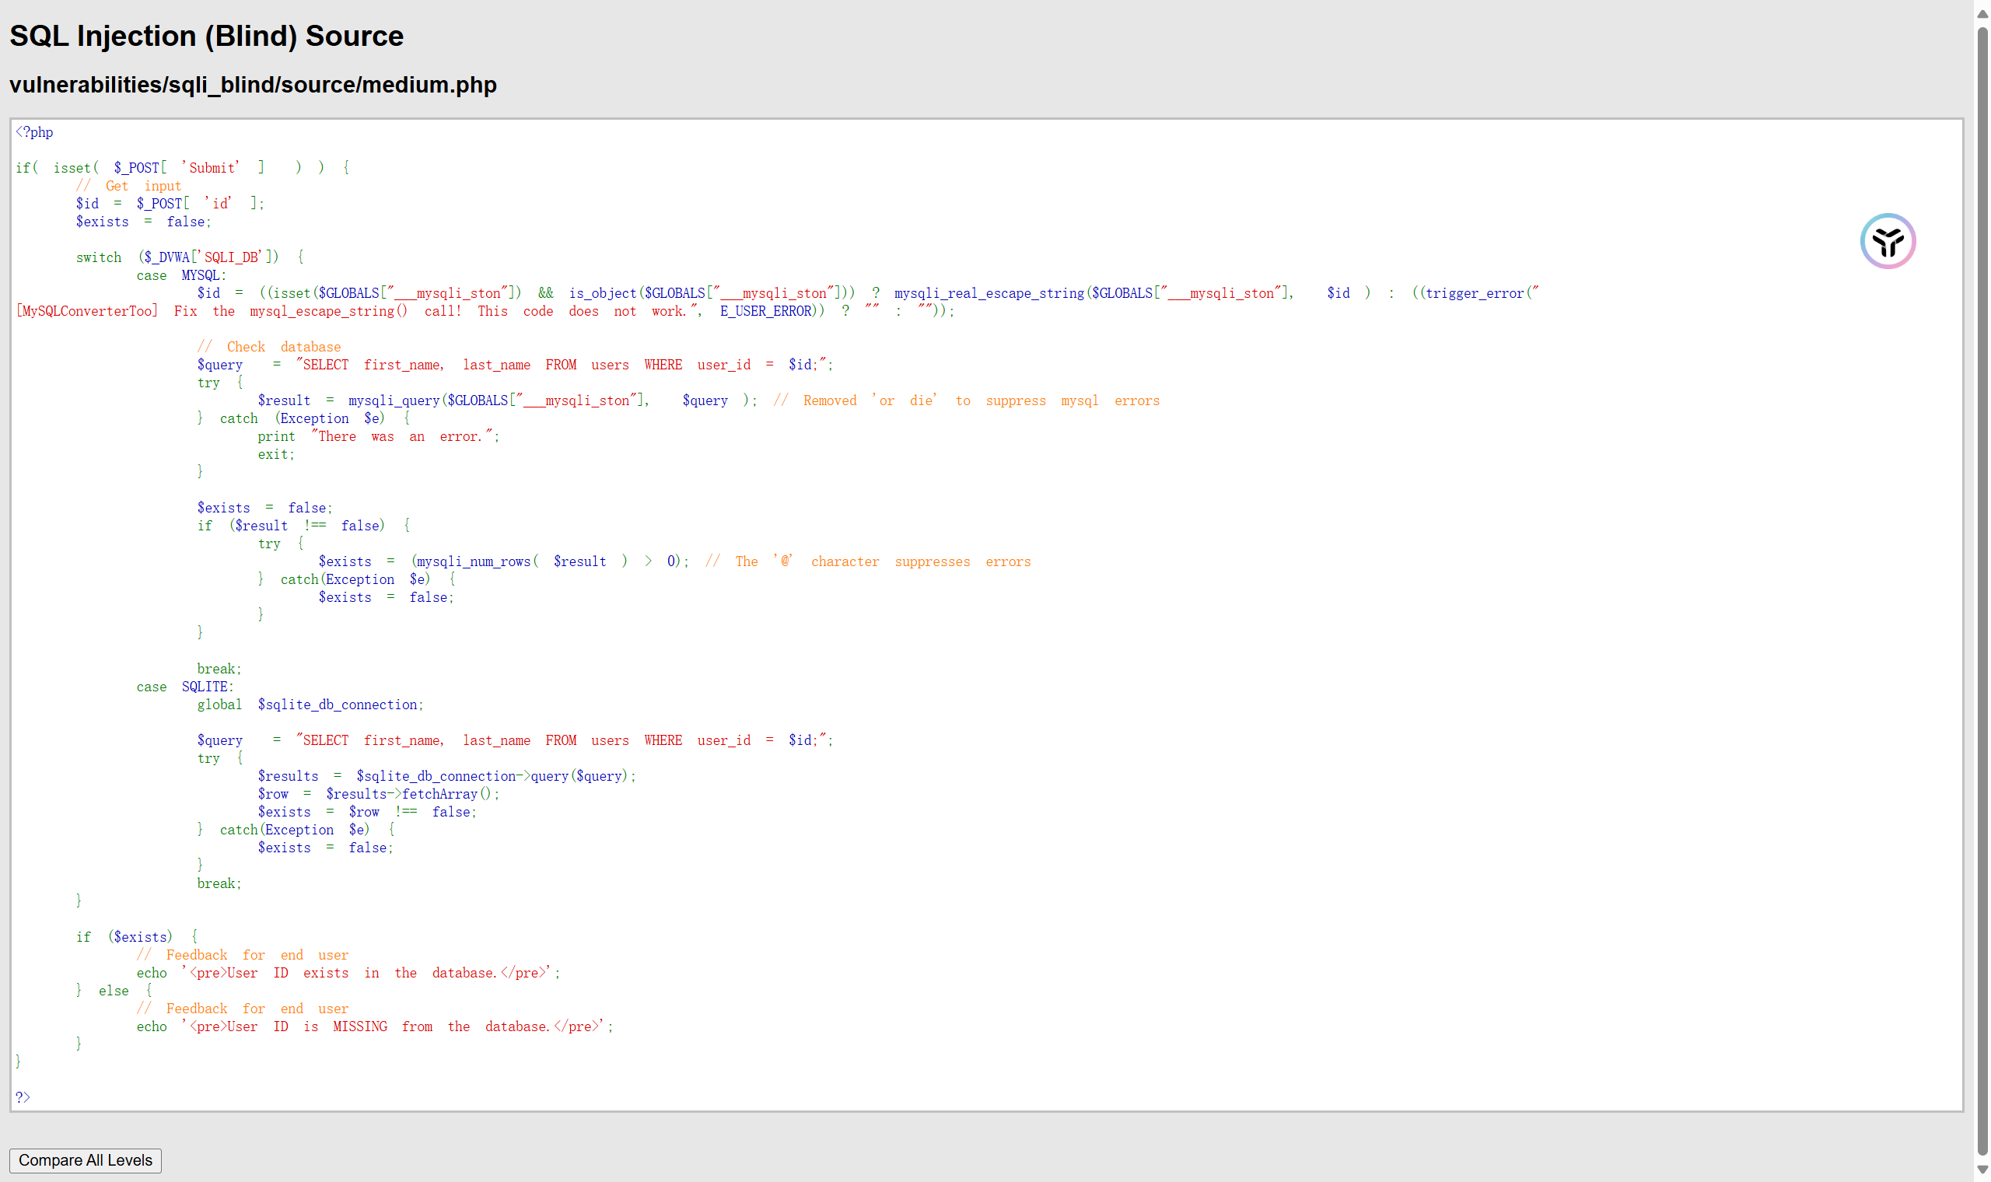
Task: Click mysqli_real_escape_string in the code
Action: click(x=989, y=293)
